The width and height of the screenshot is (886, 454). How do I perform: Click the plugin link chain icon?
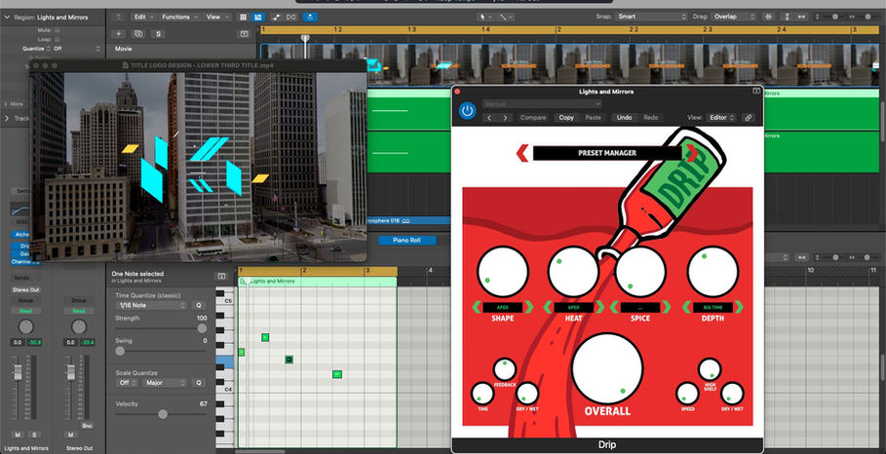[749, 118]
